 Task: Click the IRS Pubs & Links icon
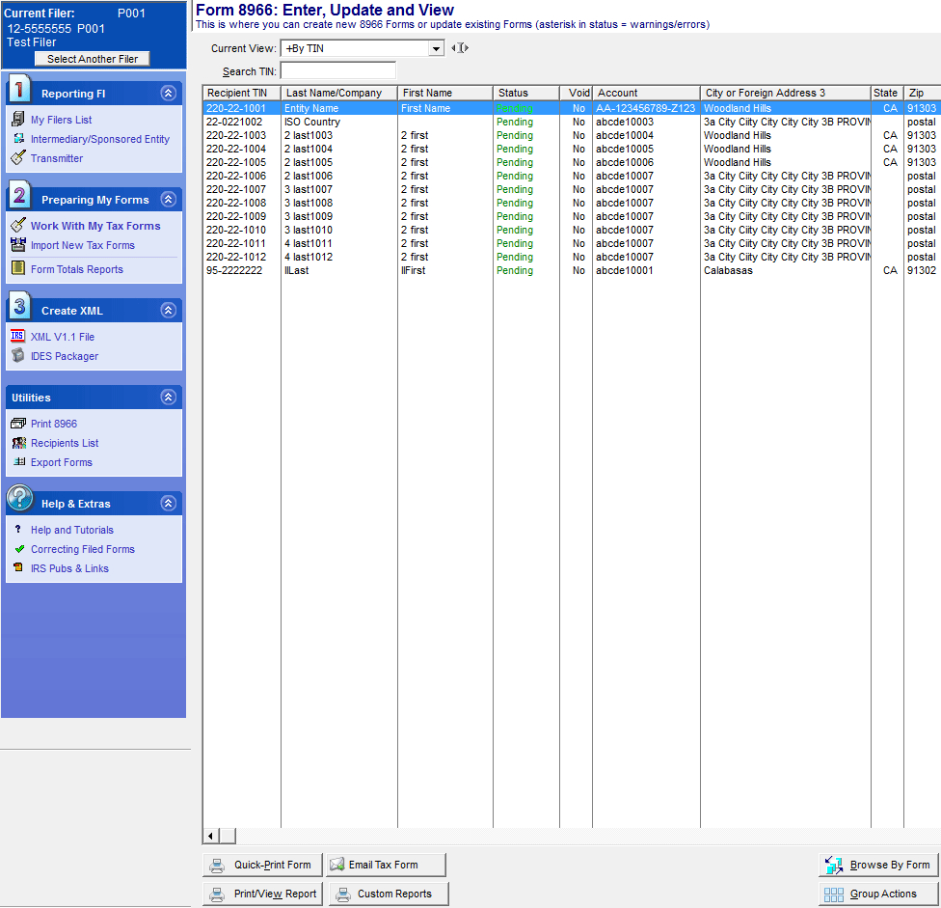pos(18,567)
